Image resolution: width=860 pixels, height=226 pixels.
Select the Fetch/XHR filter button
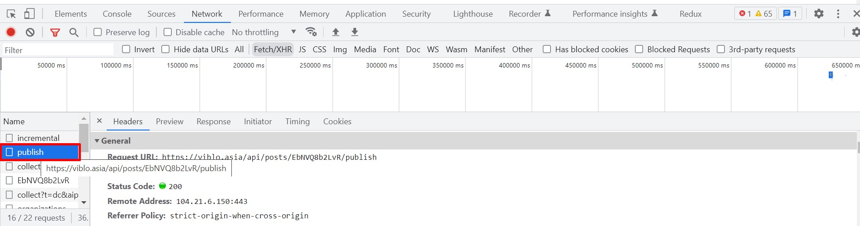point(273,49)
